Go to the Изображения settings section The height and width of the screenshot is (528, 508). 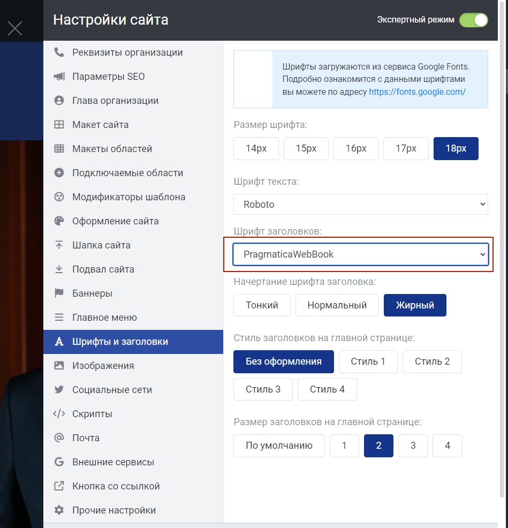tap(103, 366)
